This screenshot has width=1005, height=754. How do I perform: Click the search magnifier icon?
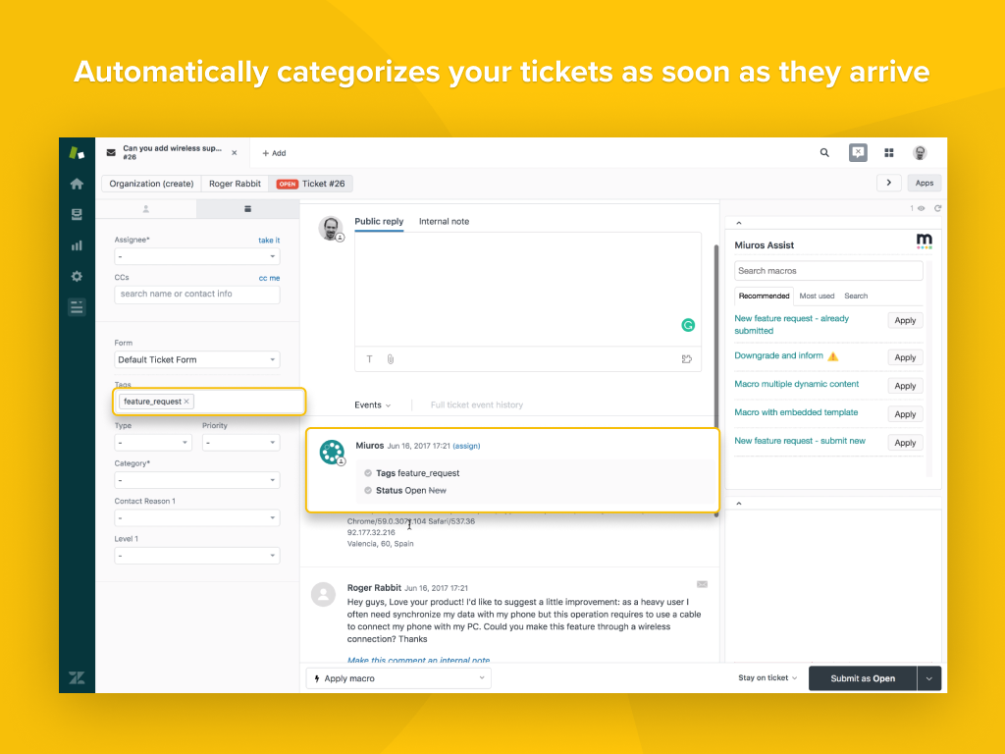(x=824, y=153)
